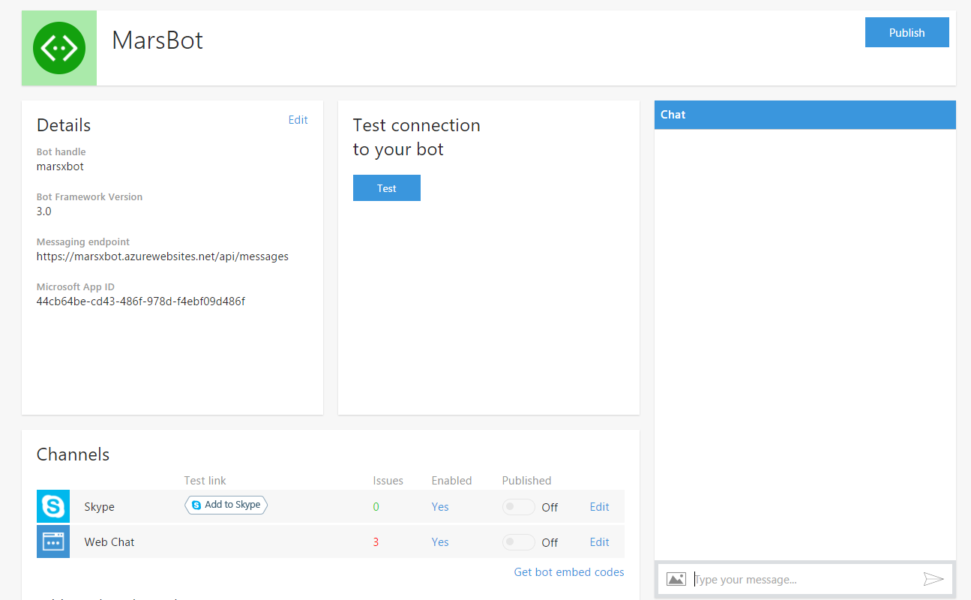Select the messaging endpoint URL text
Image resolution: width=971 pixels, height=600 pixels.
point(163,256)
